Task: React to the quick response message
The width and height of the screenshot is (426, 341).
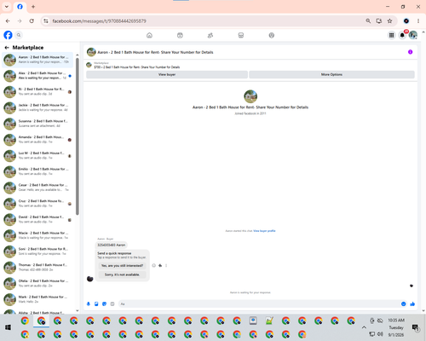Action: coord(153,265)
